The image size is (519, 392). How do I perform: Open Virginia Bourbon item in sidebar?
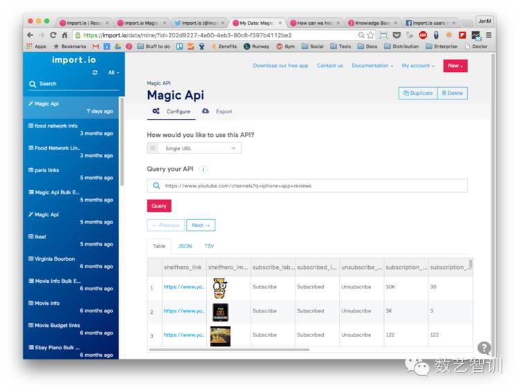pyautogui.click(x=71, y=262)
